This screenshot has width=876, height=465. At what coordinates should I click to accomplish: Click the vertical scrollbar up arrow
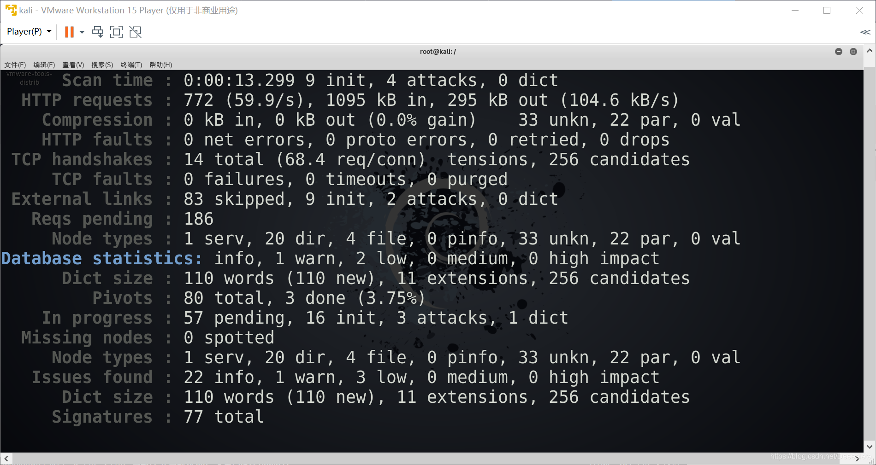[870, 51]
